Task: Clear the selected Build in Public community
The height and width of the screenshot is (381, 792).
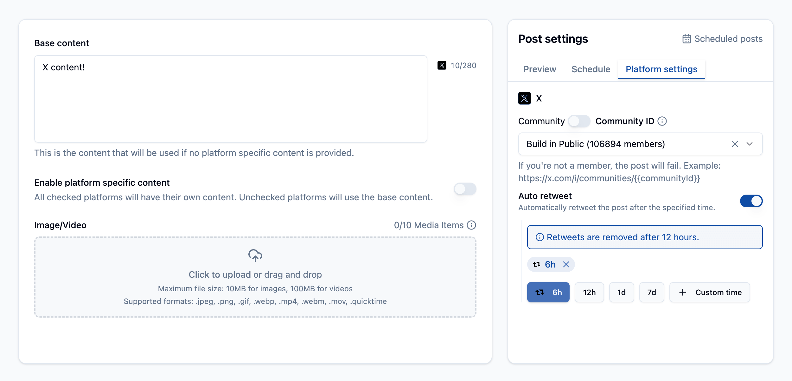Action: pos(735,144)
